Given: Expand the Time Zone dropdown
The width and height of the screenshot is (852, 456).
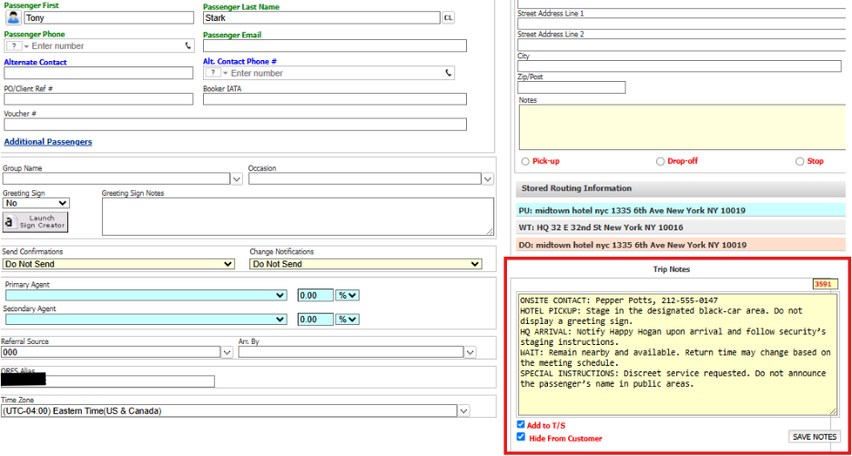Looking at the screenshot, I should [x=463, y=410].
